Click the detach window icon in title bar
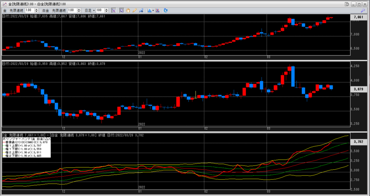Viewport: 370px width, 196px height. click(x=347, y=4)
